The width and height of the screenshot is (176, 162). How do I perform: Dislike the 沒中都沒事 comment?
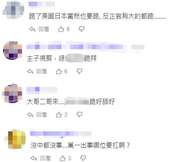click(83, 158)
